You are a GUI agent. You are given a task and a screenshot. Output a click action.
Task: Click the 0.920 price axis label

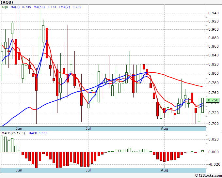214,22
